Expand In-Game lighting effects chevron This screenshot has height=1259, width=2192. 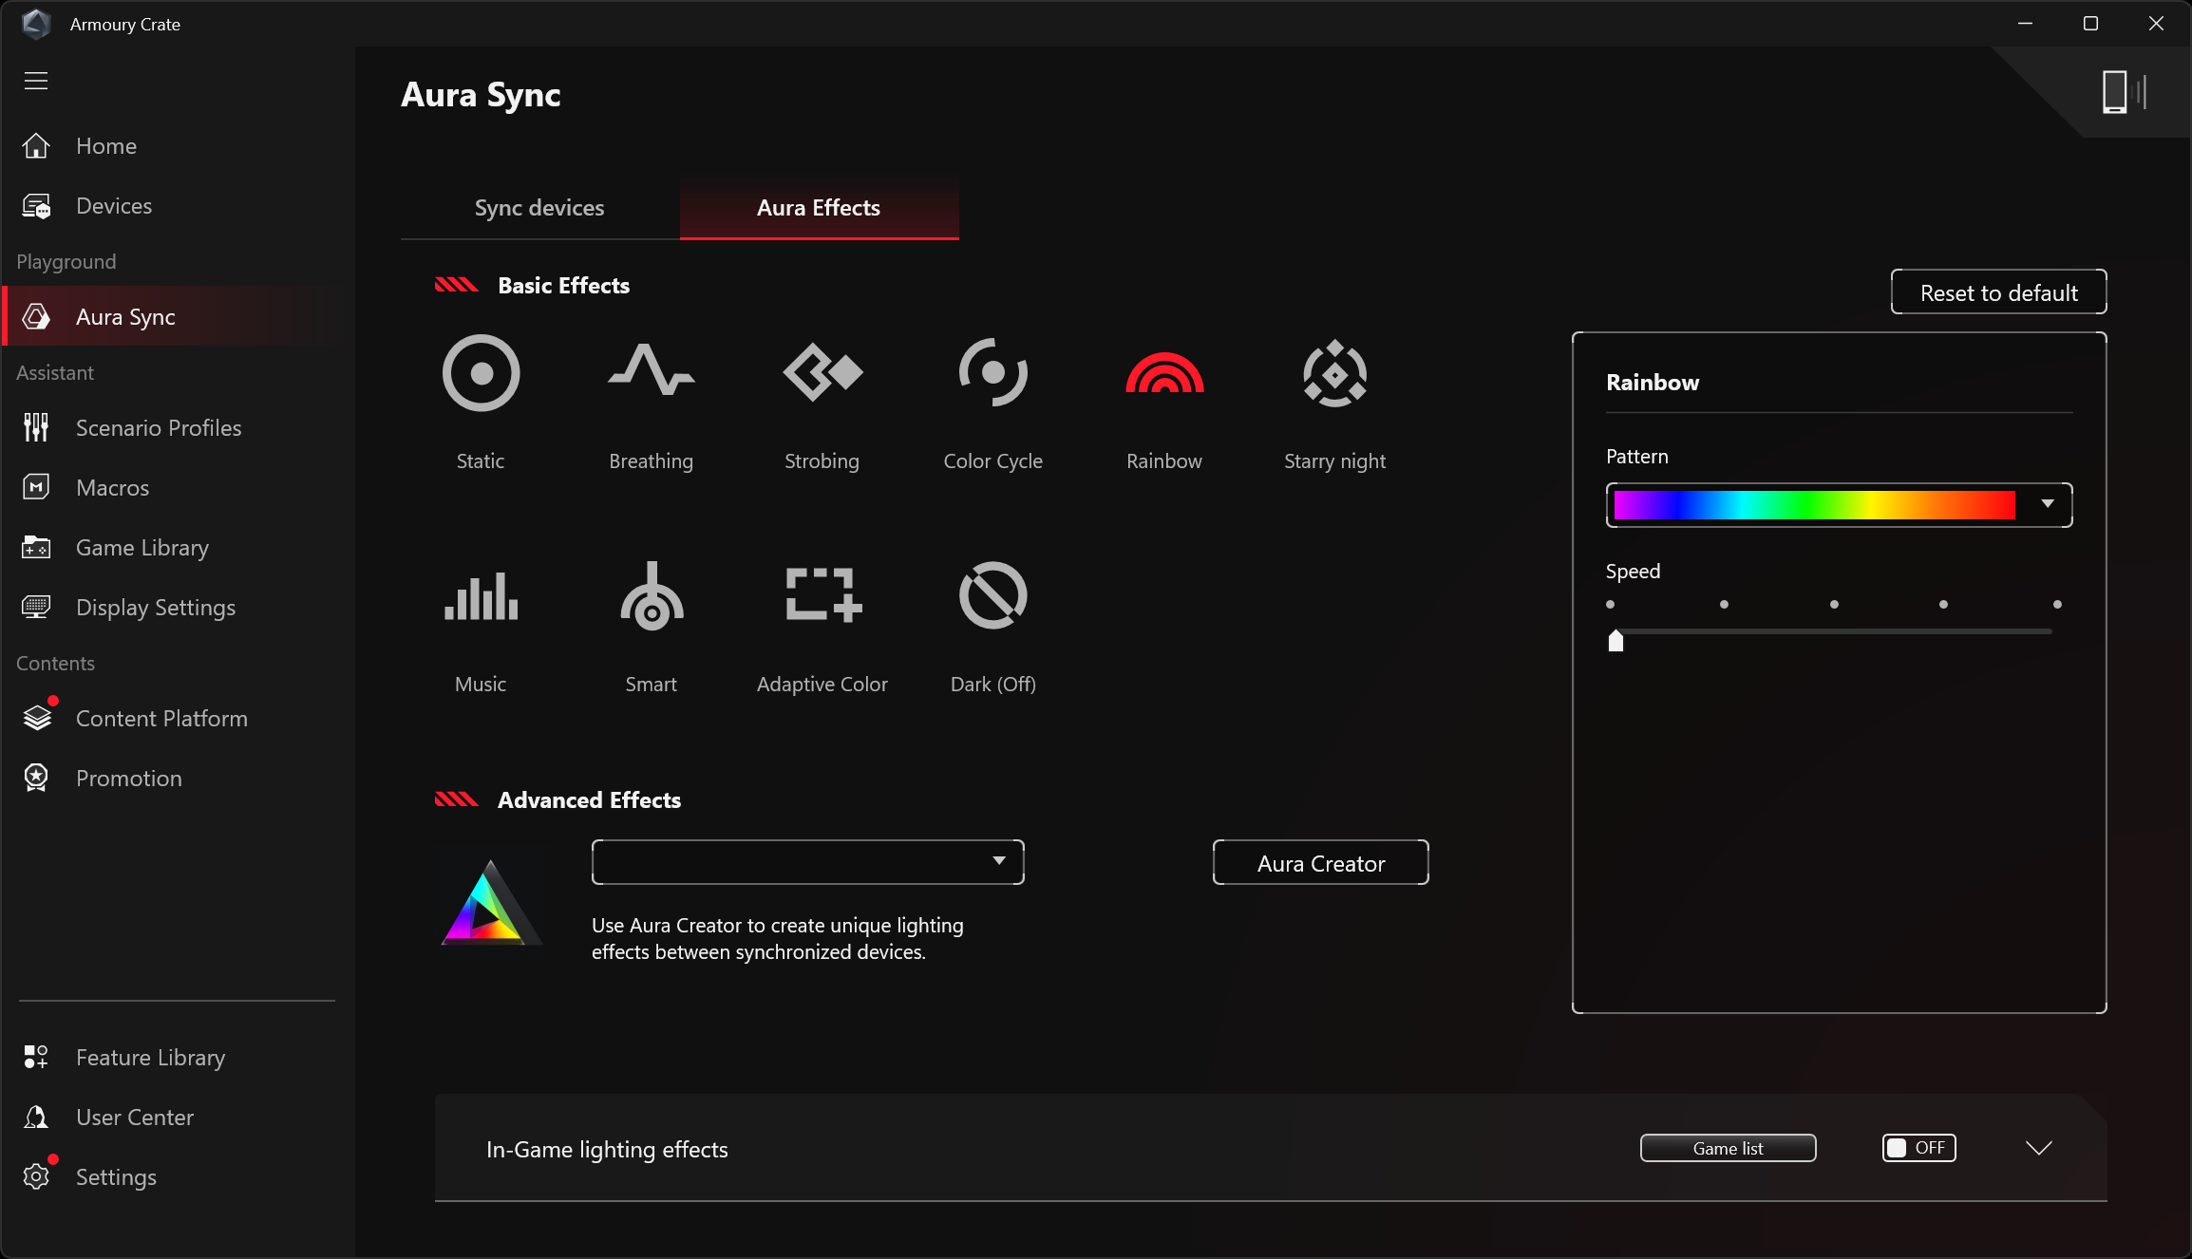pyautogui.click(x=2038, y=1148)
